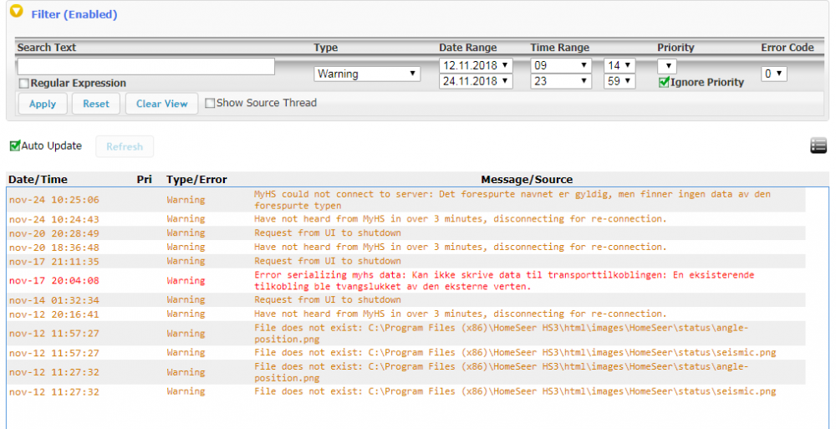
Task: Open the Error Code dropdown
Action: click(774, 74)
